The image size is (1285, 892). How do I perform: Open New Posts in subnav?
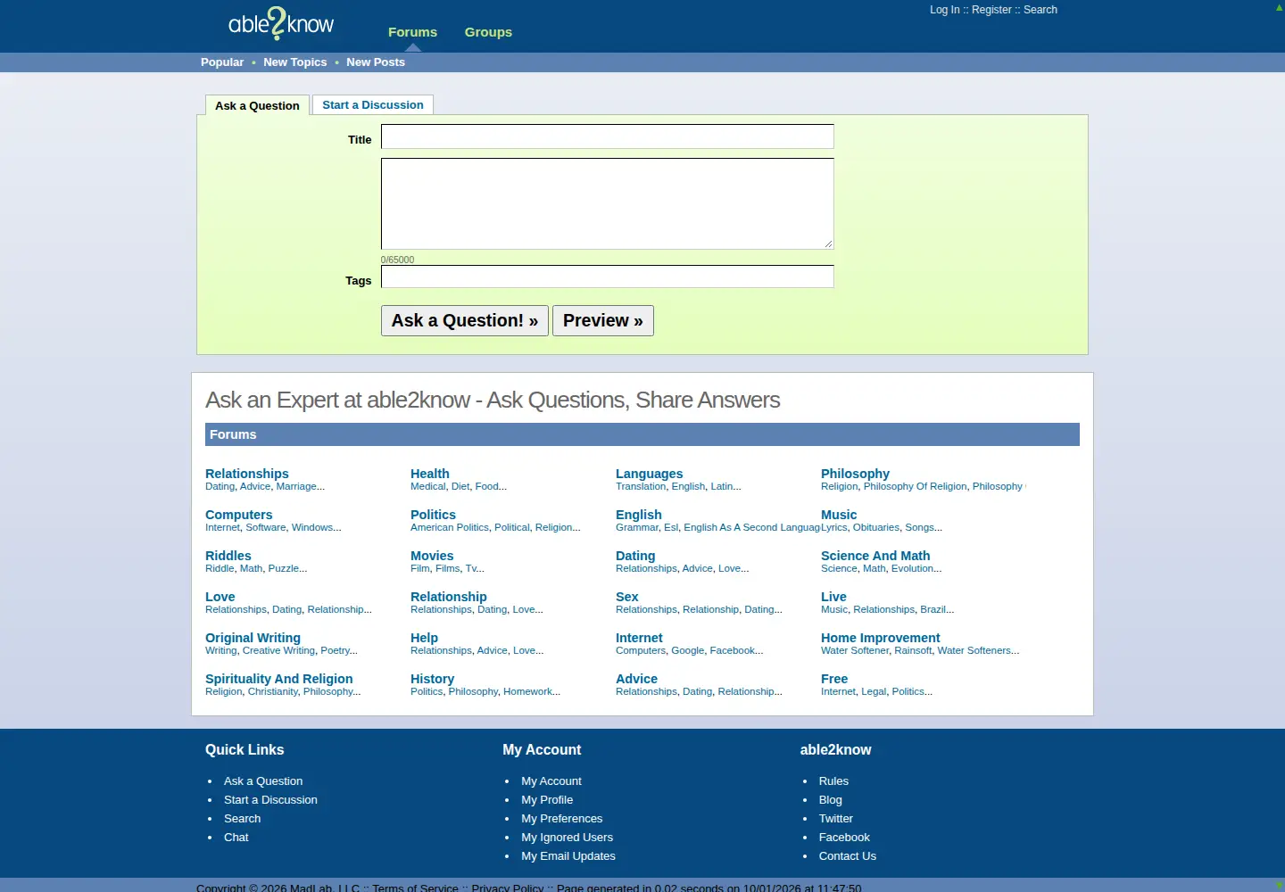(376, 62)
